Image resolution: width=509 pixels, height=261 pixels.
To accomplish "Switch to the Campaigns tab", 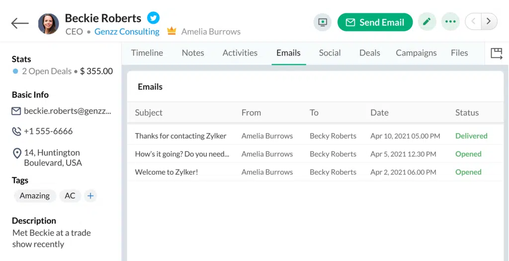I will pyautogui.click(x=416, y=53).
